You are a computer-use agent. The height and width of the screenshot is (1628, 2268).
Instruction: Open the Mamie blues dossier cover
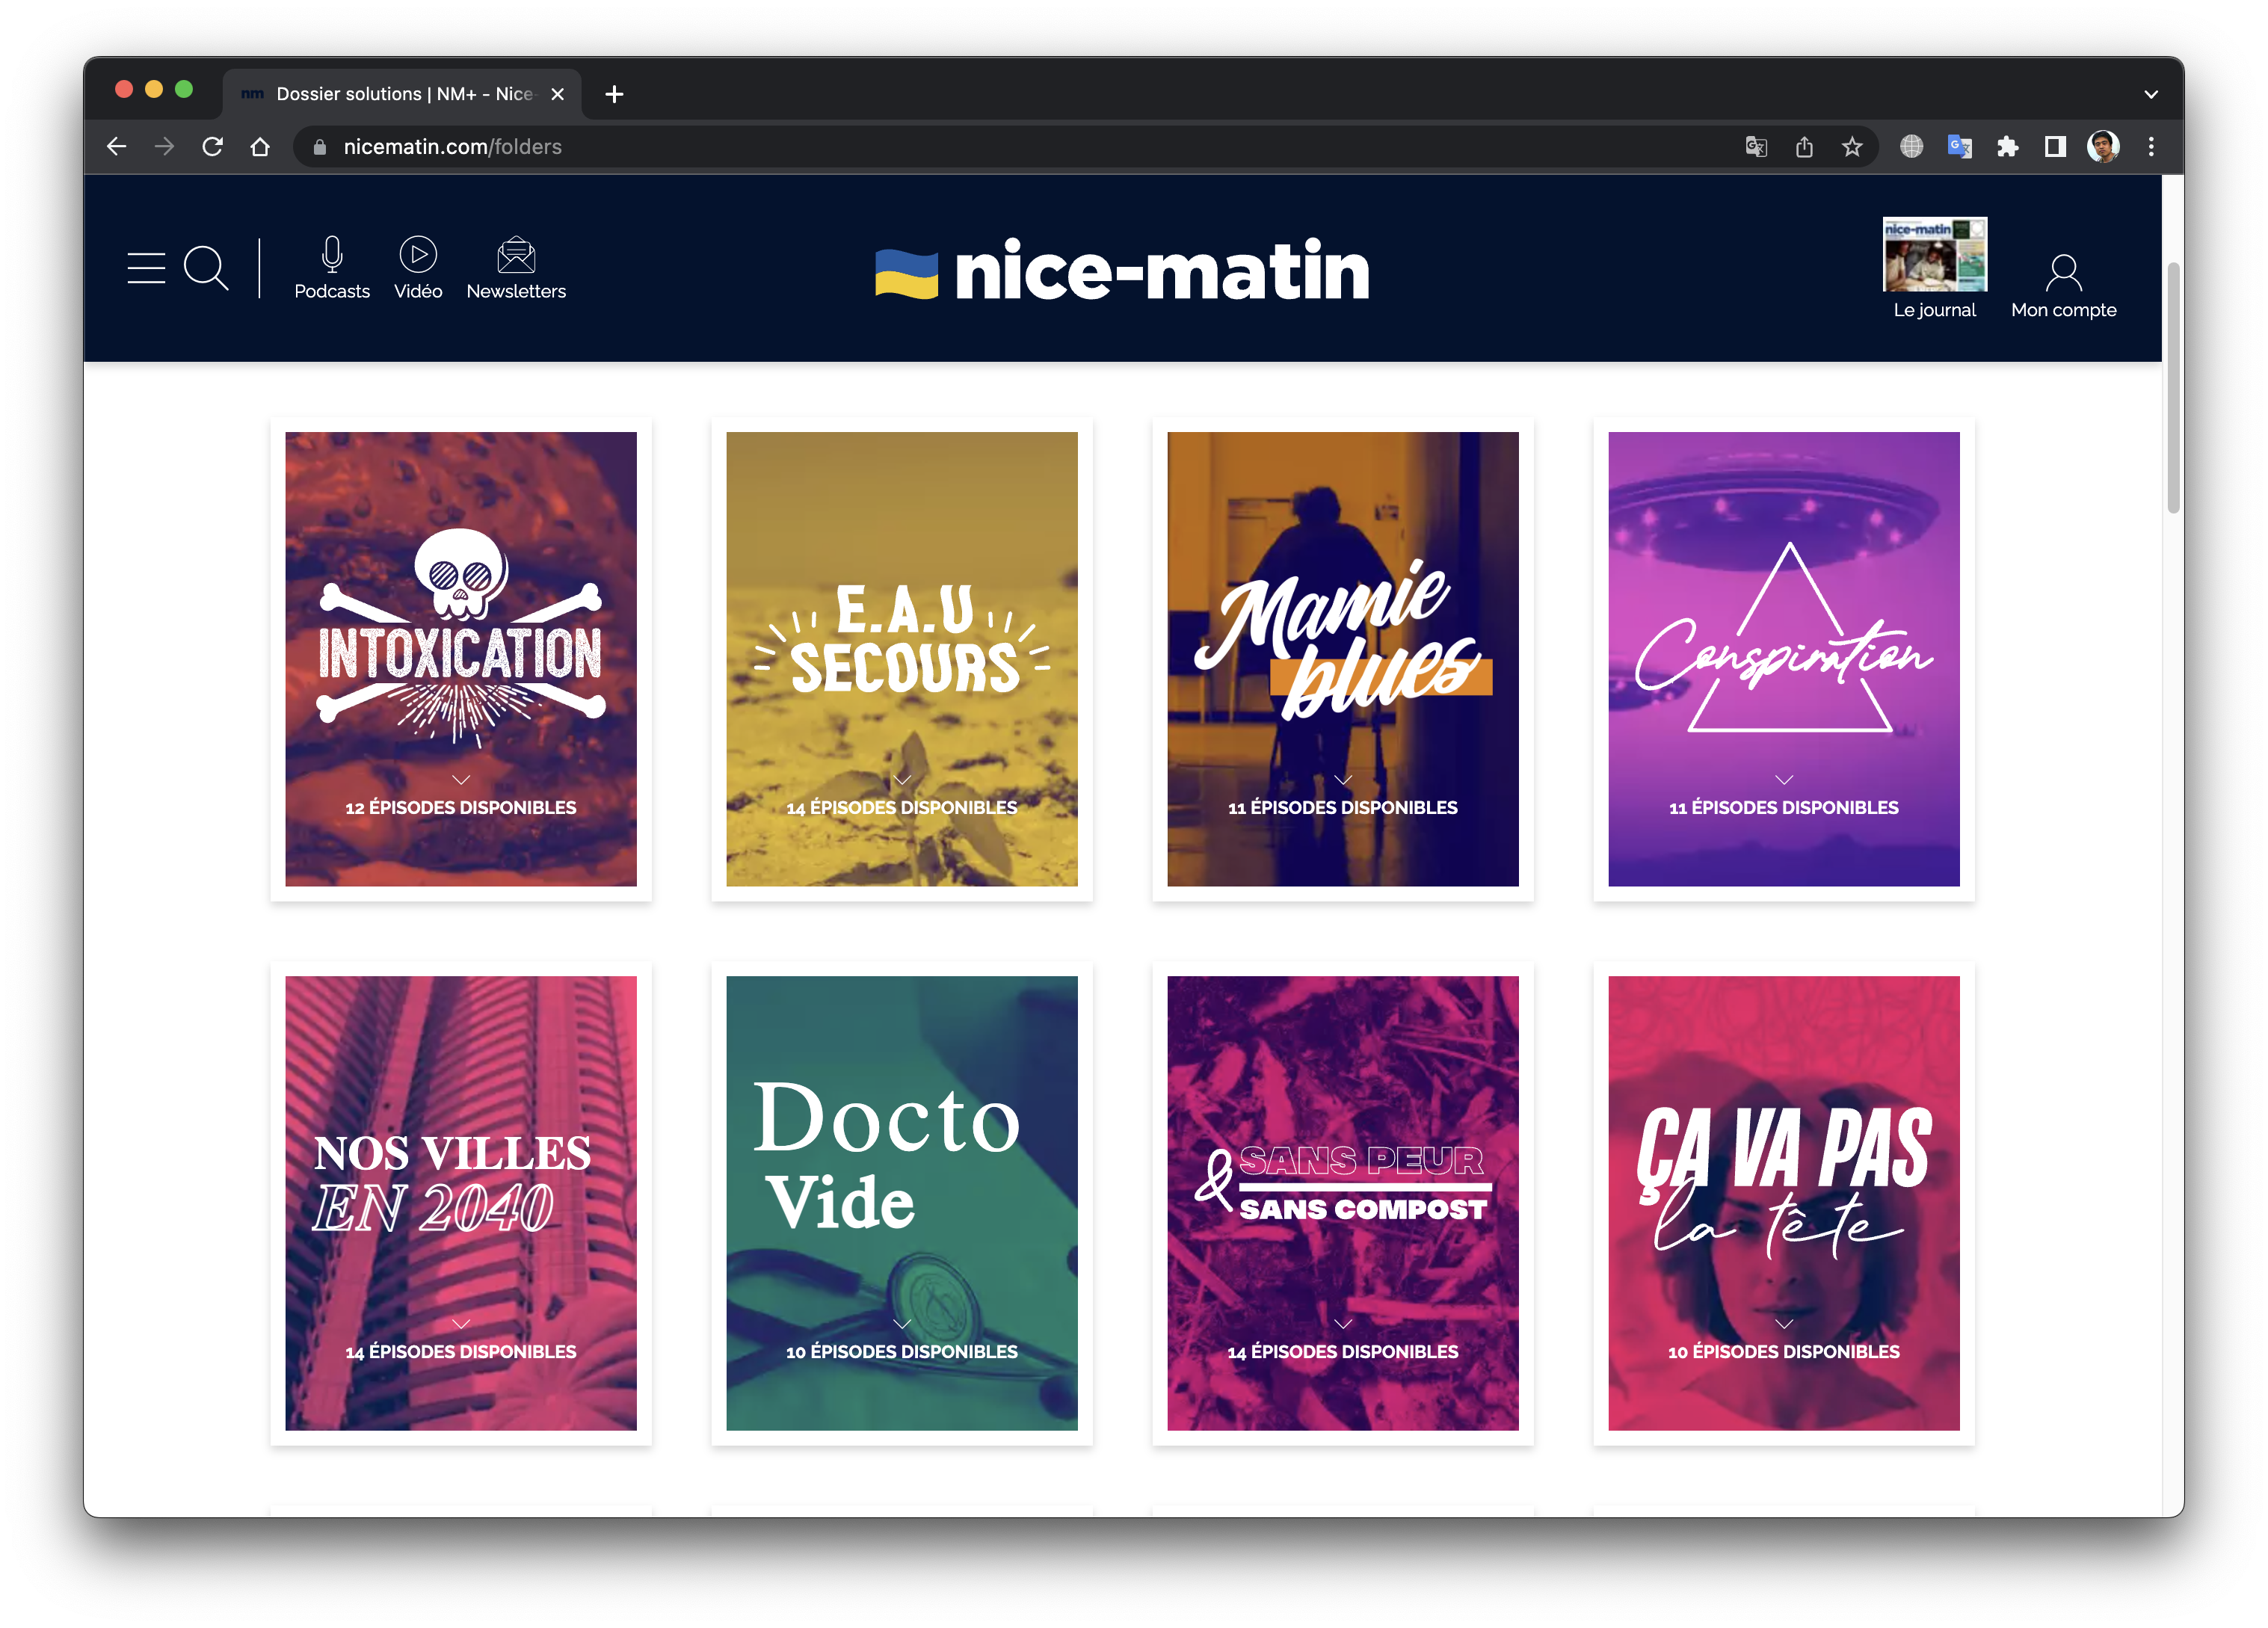click(1343, 659)
